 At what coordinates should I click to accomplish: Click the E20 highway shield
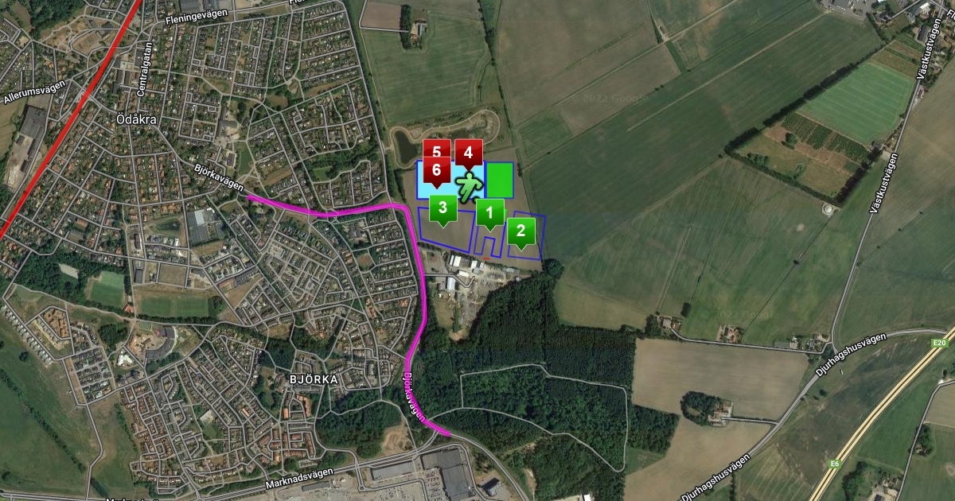(x=938, y=343)
